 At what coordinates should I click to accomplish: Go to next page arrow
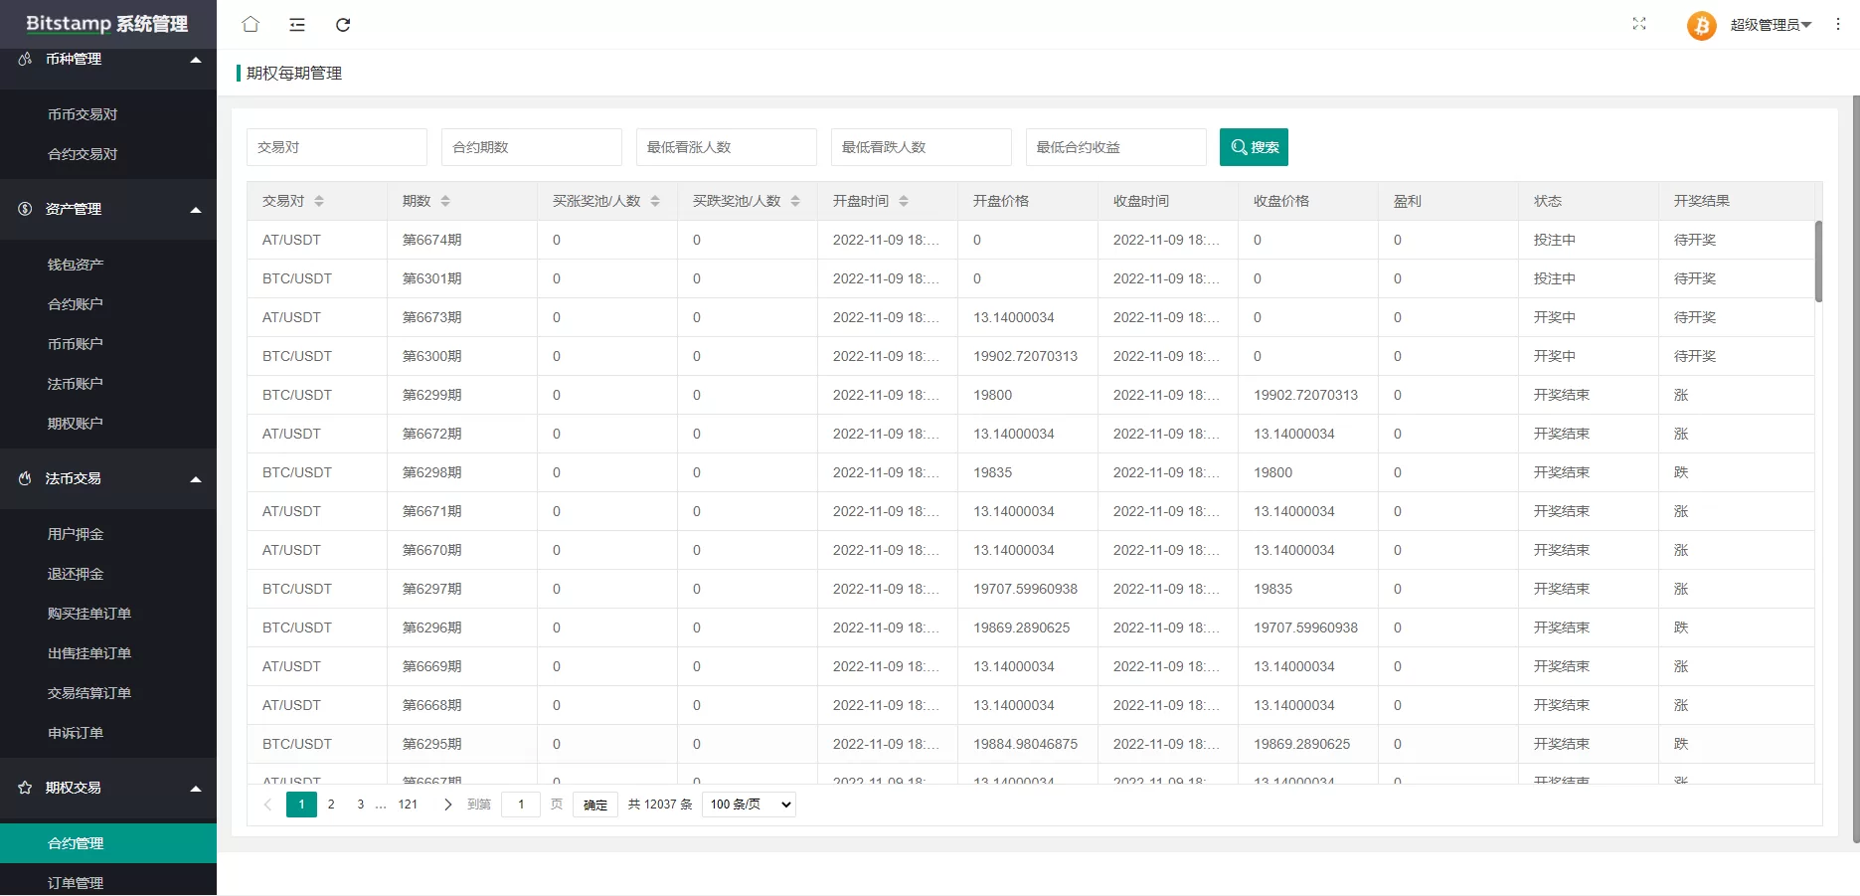(447, 805)
